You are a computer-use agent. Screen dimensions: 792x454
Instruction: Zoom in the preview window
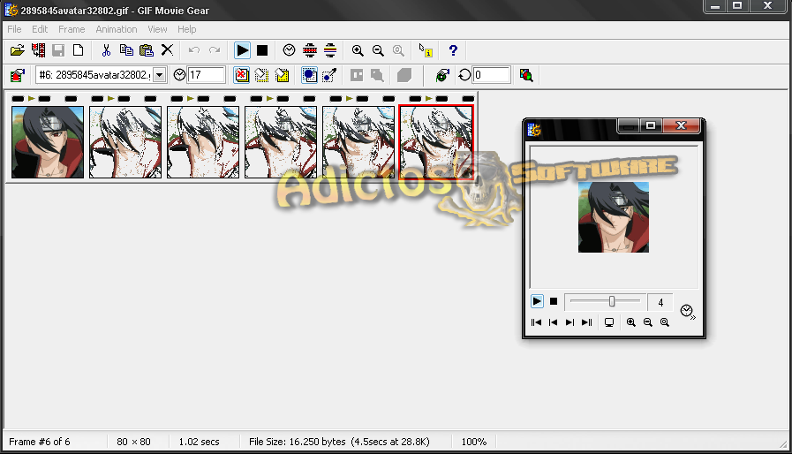[x=631, y=322]
